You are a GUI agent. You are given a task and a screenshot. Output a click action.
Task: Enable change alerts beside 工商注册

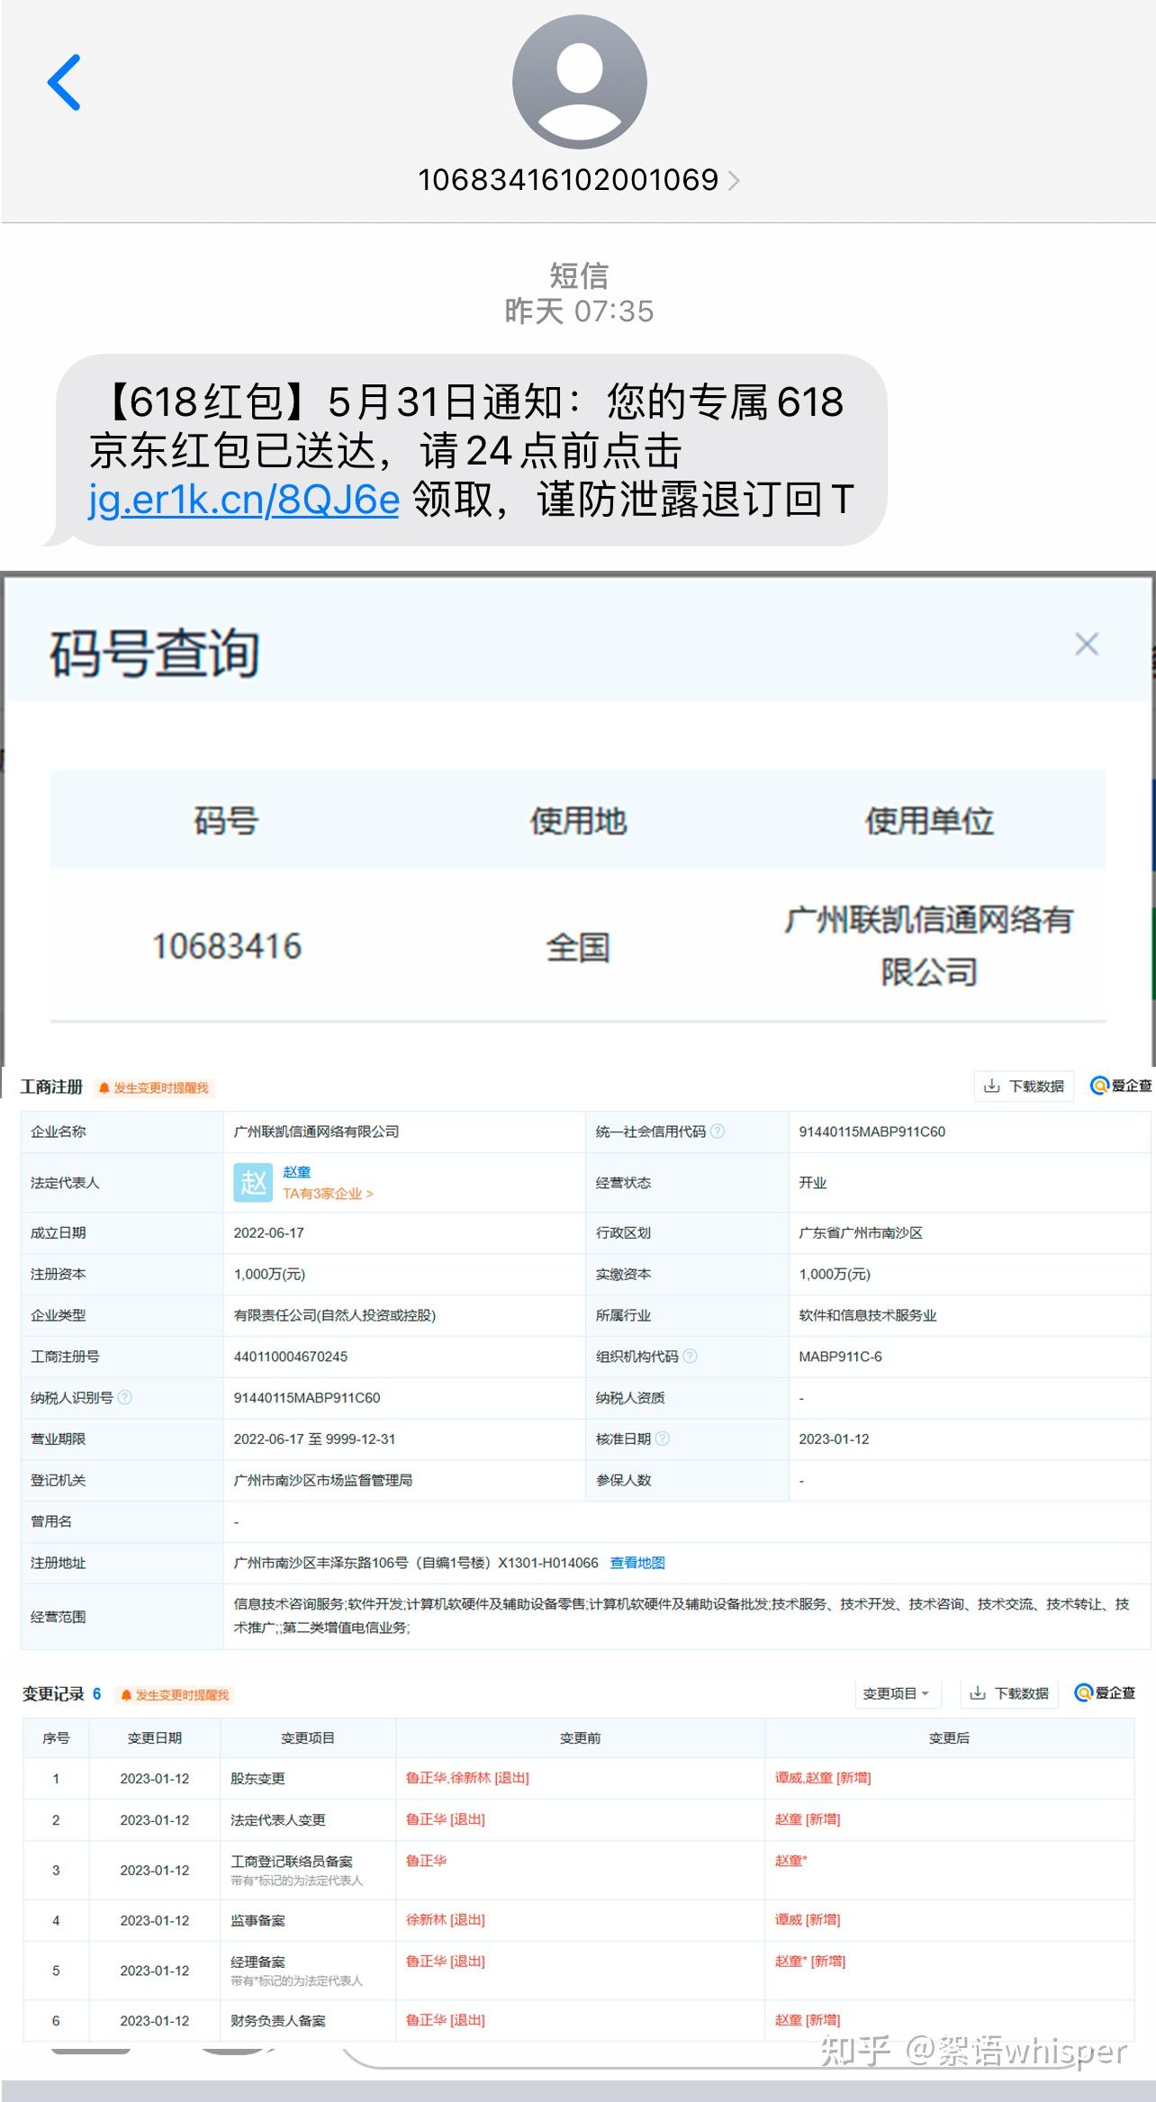pos(153,1087)
